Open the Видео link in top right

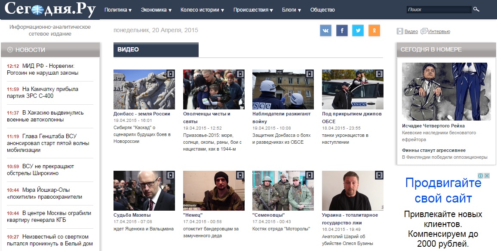[411, 31]
